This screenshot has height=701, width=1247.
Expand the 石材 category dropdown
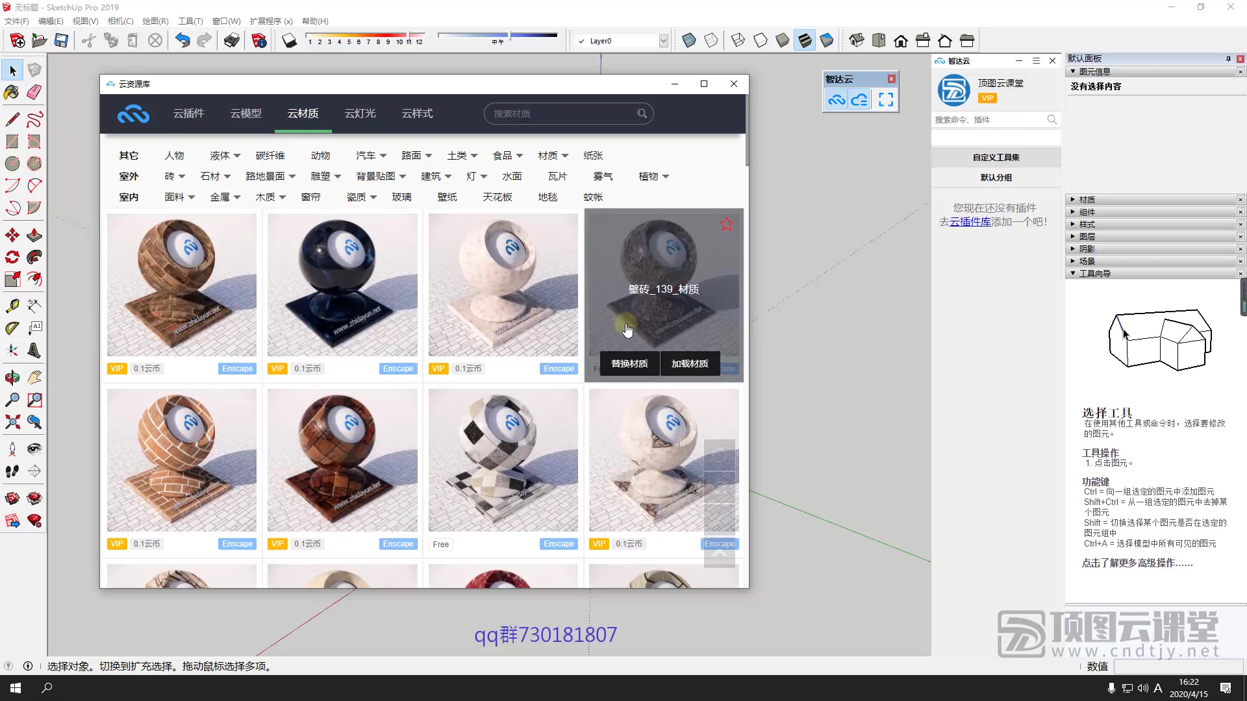(216, 177)
